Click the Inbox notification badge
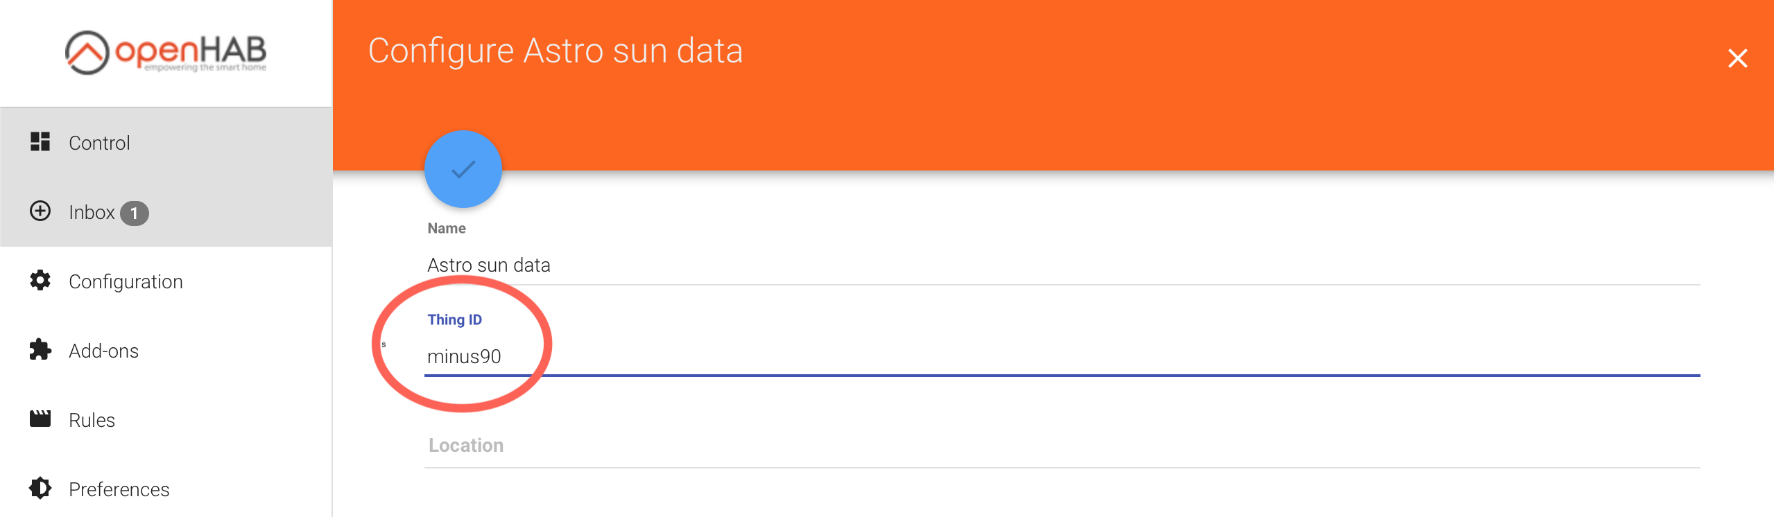Screen dimensions: 1774x517 (135, 213)
